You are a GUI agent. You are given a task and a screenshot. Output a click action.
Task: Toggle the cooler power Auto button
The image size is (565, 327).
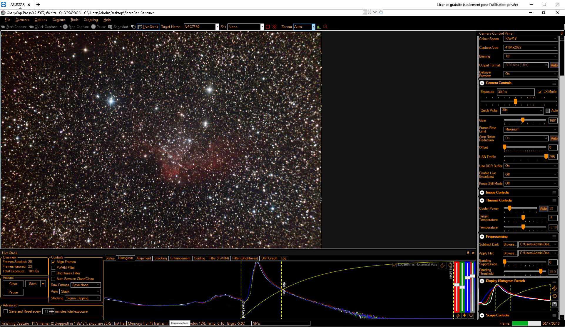[543, 208]
